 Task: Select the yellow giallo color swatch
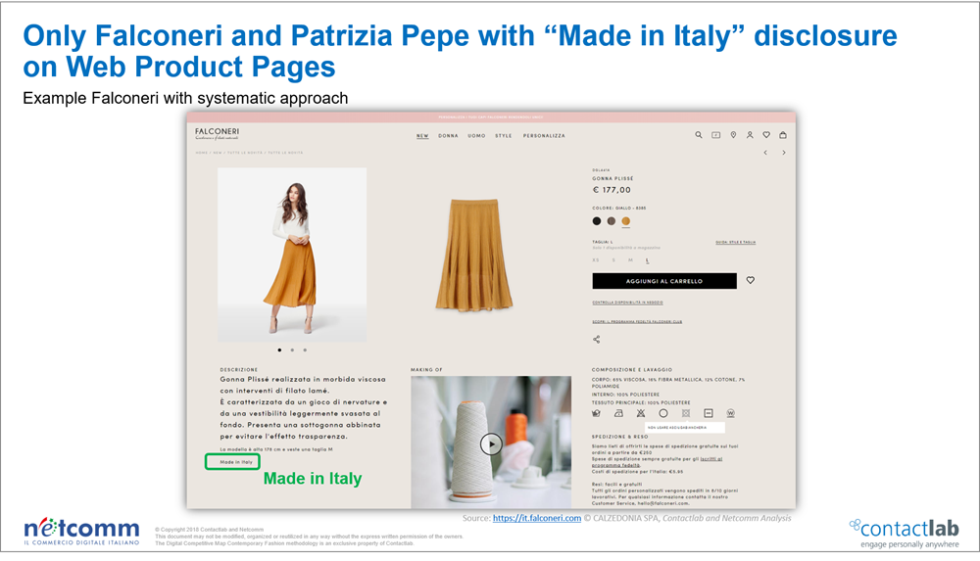click(x=625, y=221)
